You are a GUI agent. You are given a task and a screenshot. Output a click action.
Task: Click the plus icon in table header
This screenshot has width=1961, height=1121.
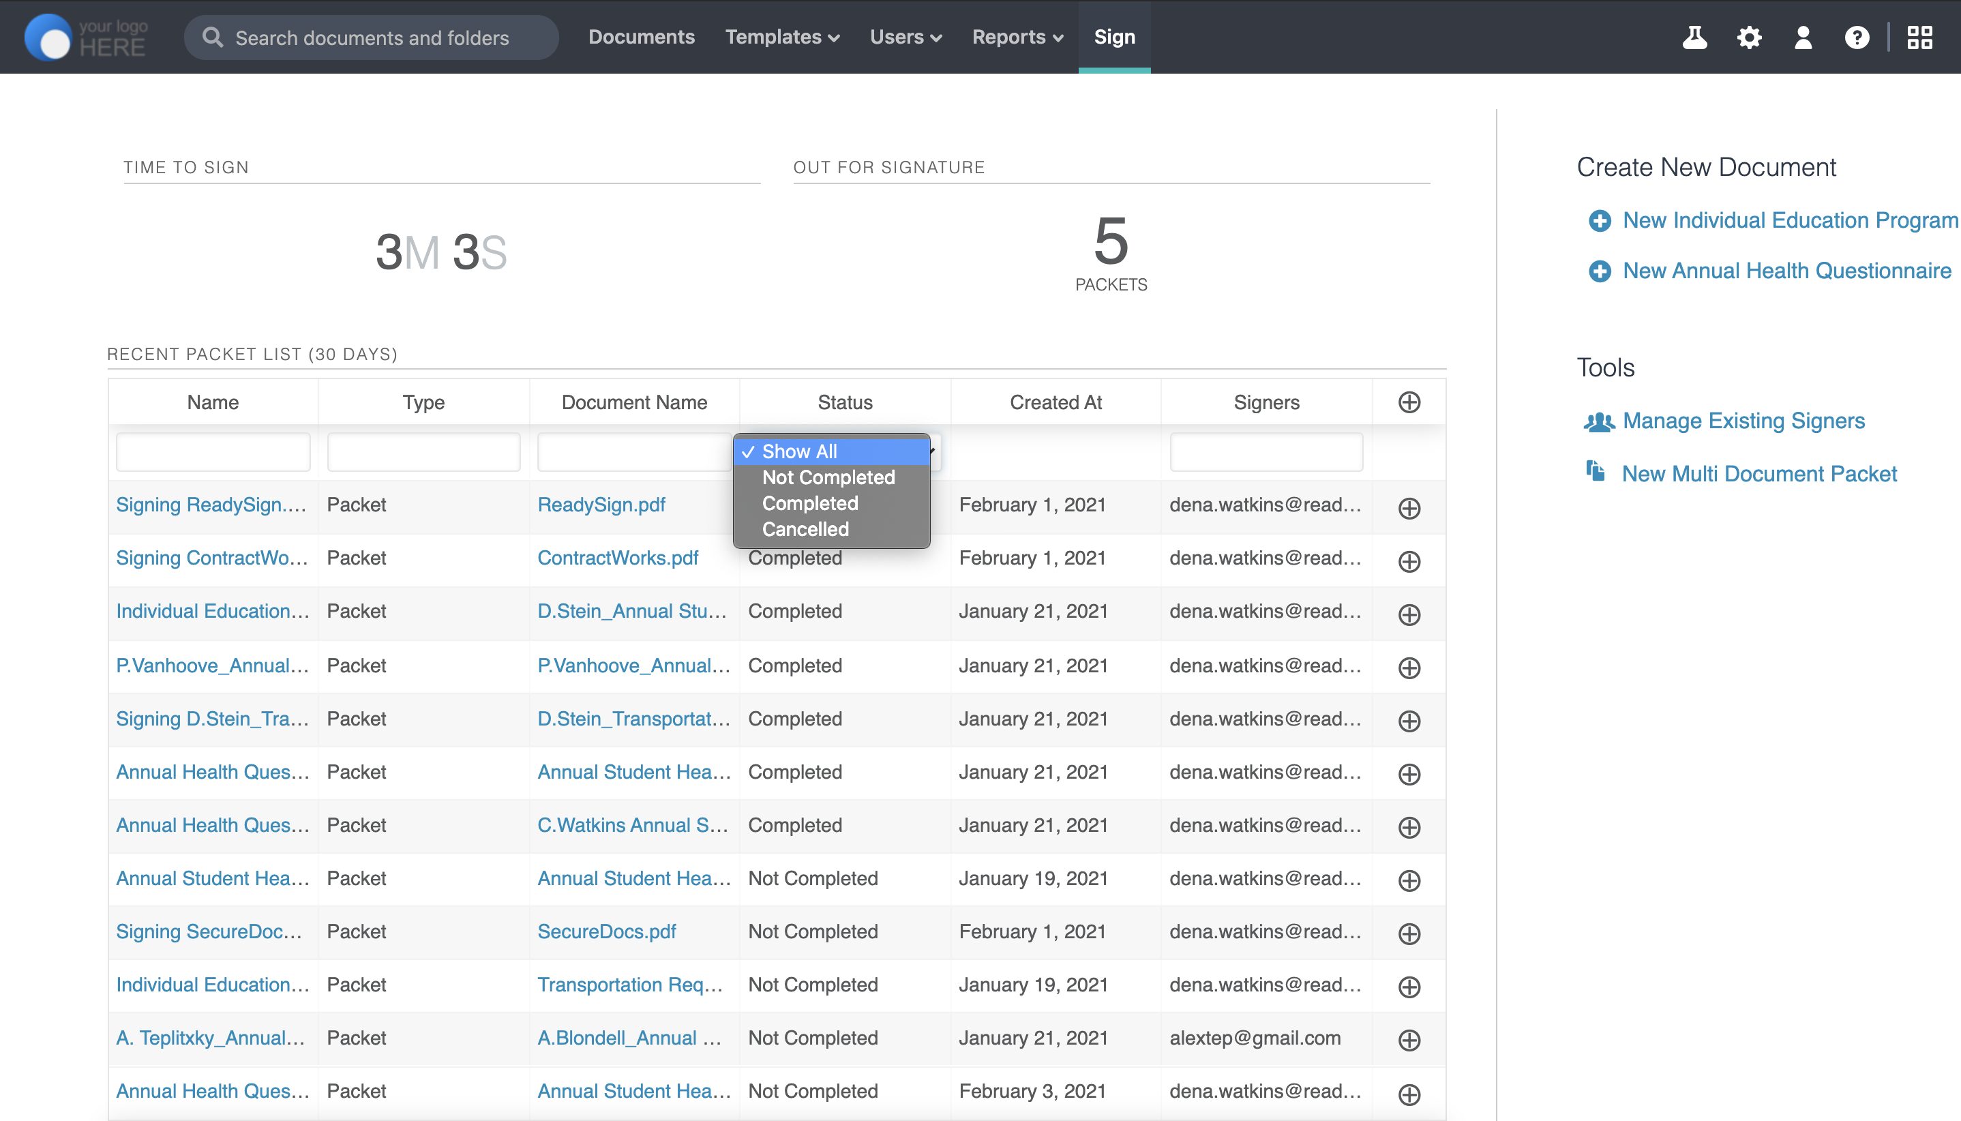(1409, 402)
